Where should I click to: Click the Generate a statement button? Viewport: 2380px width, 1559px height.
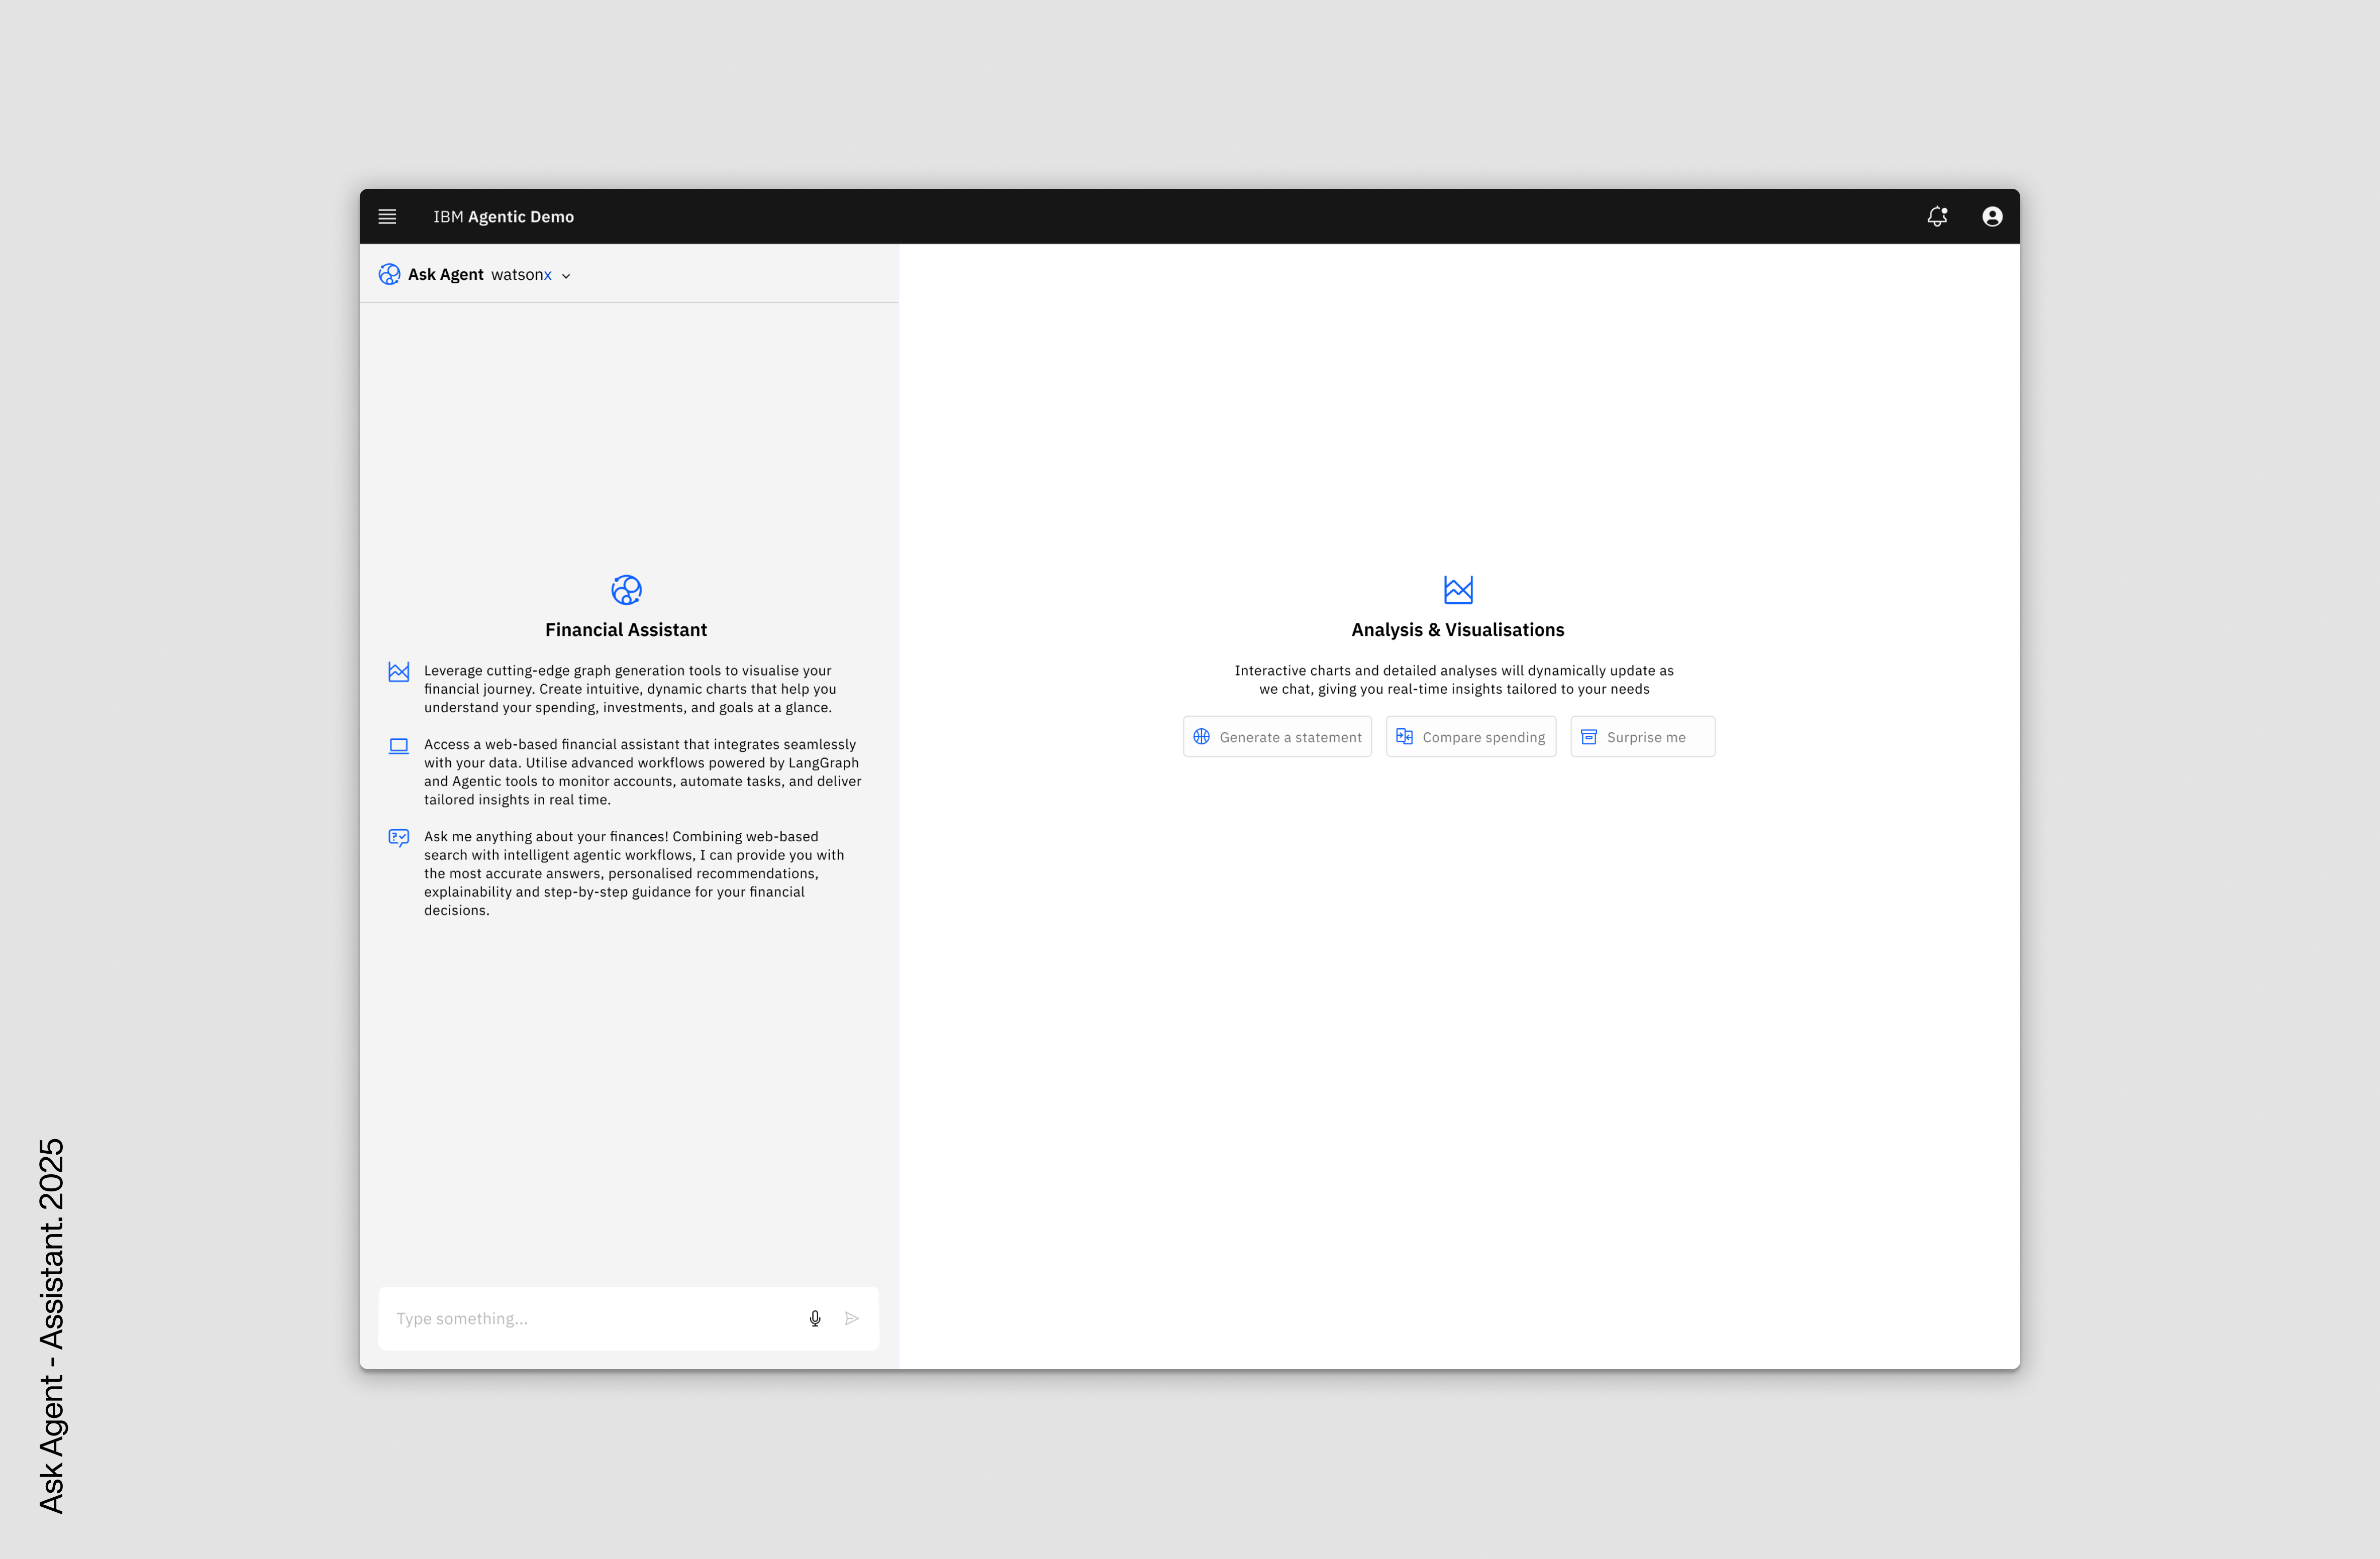coord(1277,736)
